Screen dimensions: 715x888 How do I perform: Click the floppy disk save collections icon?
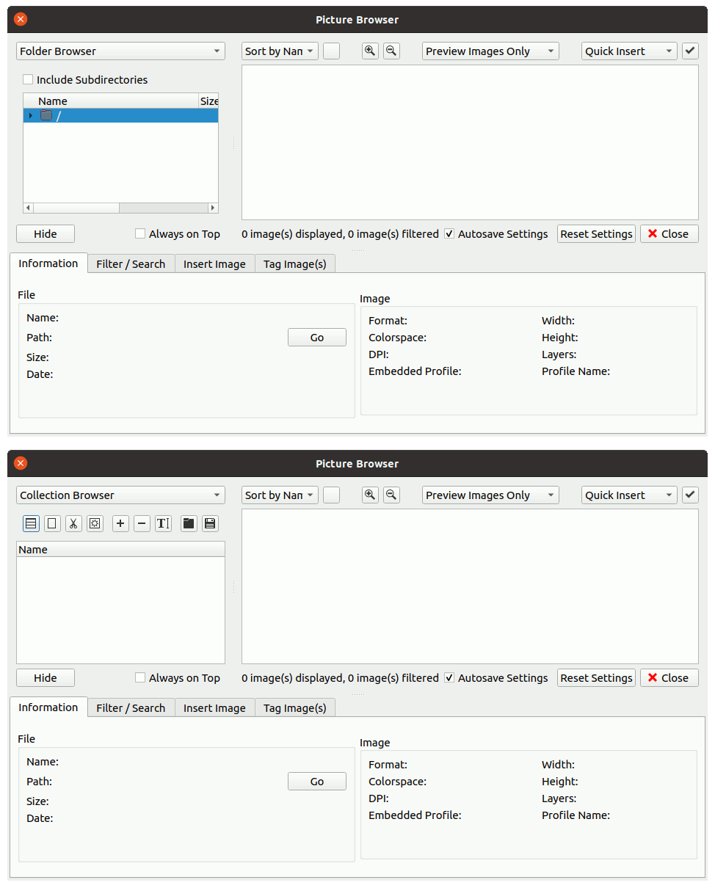coord(210,523)
